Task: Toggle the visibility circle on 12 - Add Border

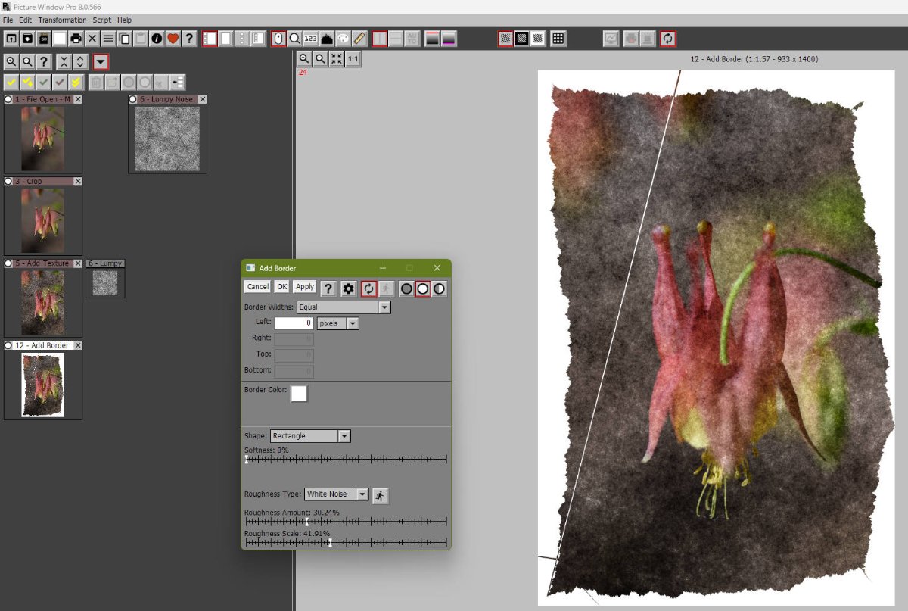Action: (8, 345)
